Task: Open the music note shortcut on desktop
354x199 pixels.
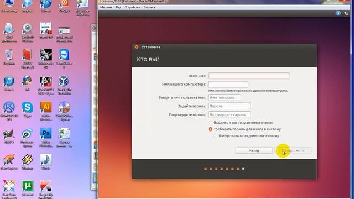Action: tap(46, 162)
